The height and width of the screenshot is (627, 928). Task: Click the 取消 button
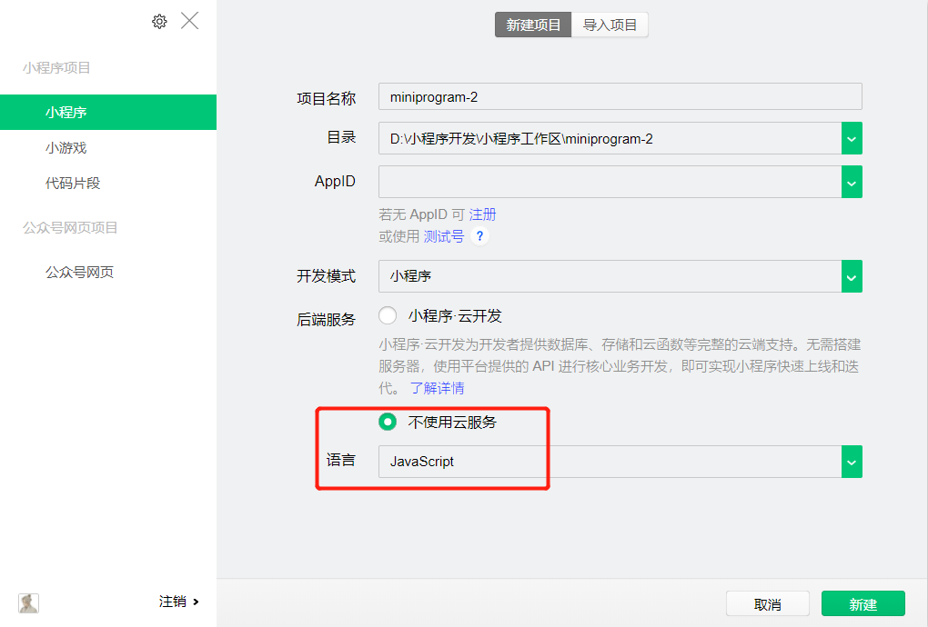(x=768, y=604)
